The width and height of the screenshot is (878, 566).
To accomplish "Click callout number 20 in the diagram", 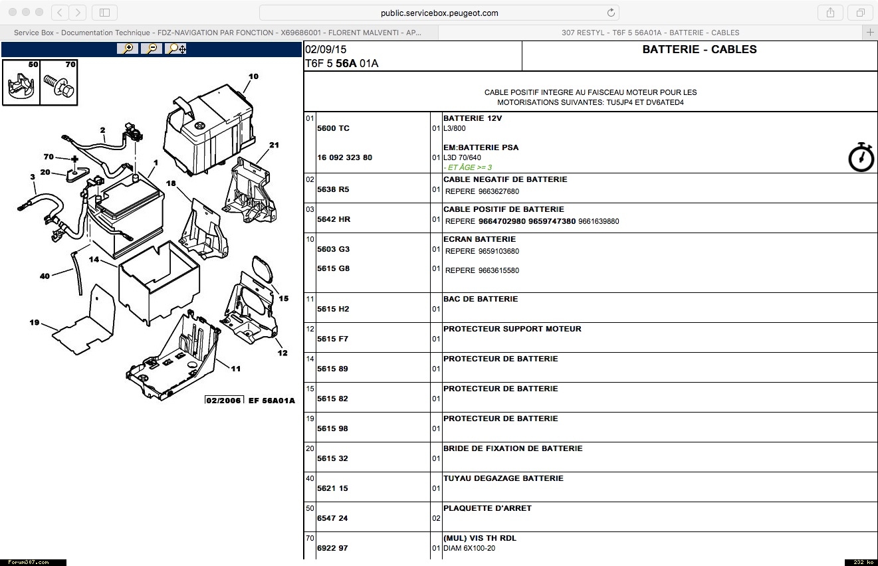I will pos(45,173).
